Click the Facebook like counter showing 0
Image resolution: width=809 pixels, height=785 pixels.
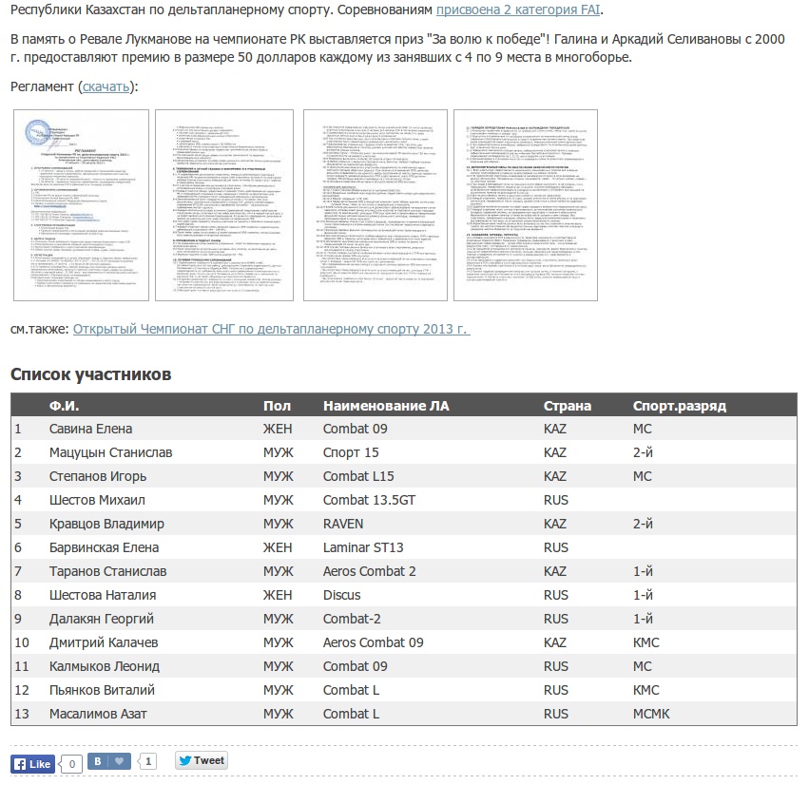(x=71, y=763)
